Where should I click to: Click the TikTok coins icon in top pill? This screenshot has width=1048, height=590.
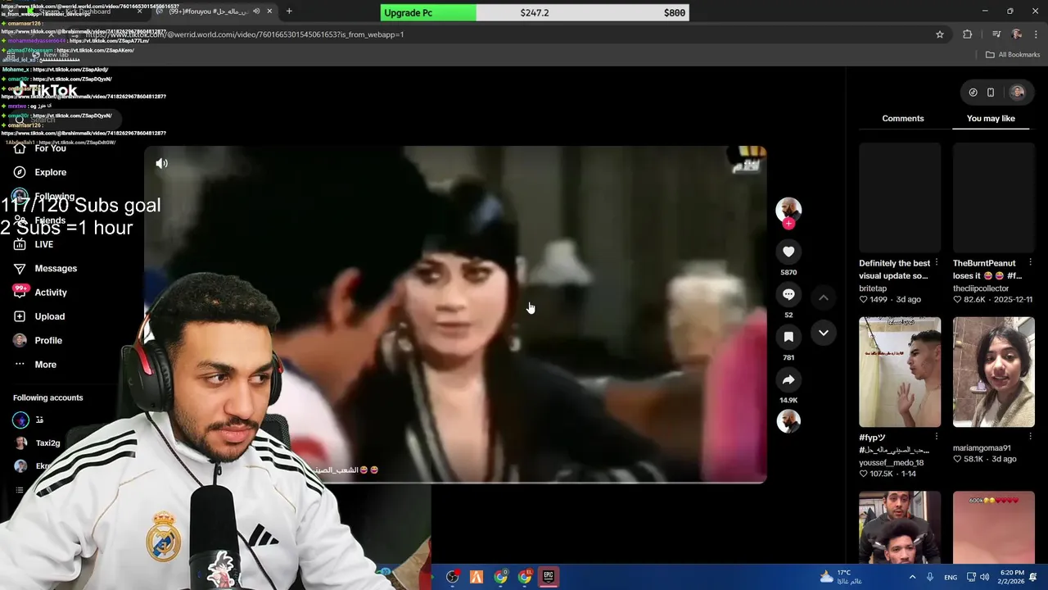pos(973,93)
